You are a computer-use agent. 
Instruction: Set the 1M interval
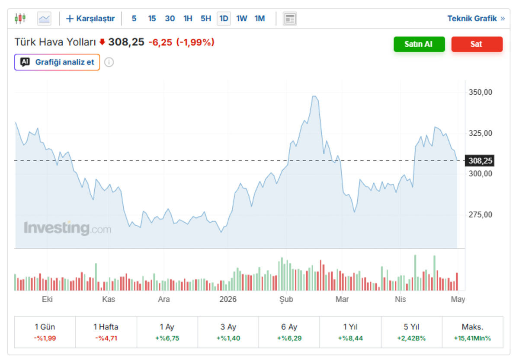(259, 19)
